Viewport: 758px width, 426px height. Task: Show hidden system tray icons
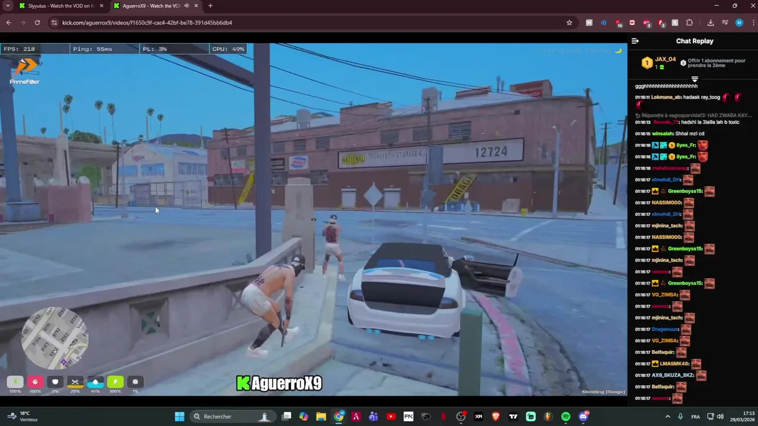[667, 417]
